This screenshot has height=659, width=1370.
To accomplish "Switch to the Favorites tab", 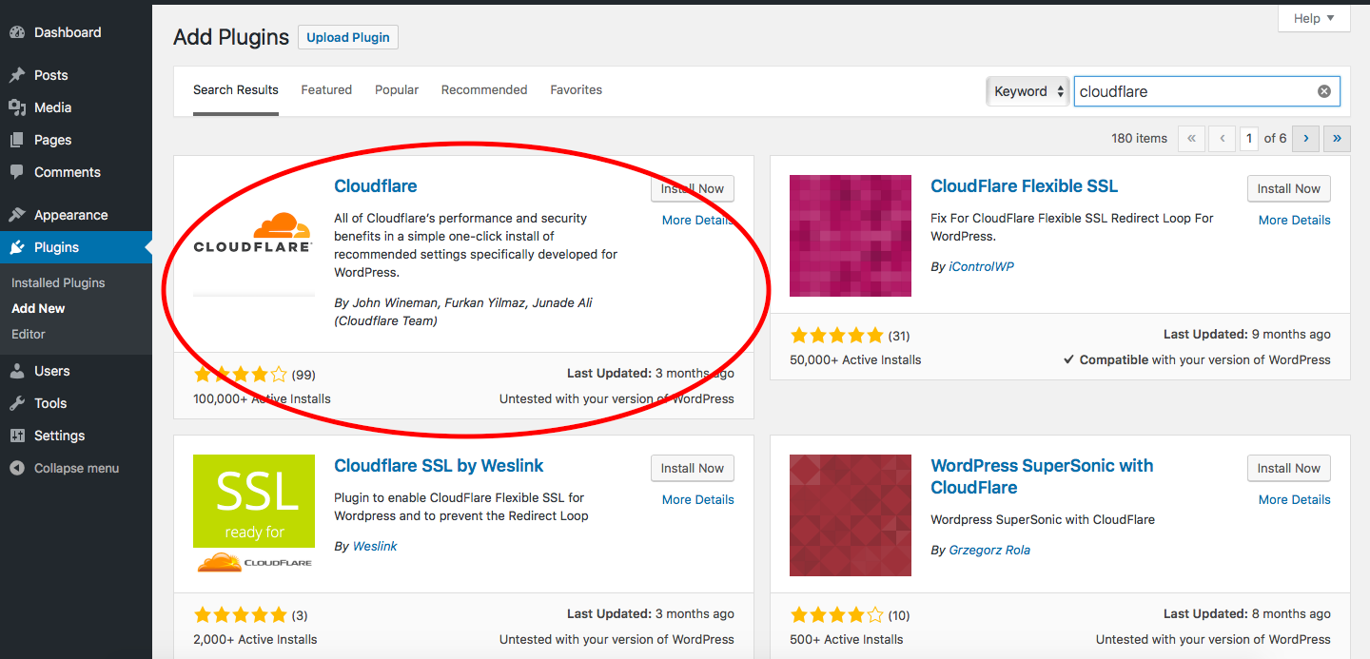I will tap(576, 90).
